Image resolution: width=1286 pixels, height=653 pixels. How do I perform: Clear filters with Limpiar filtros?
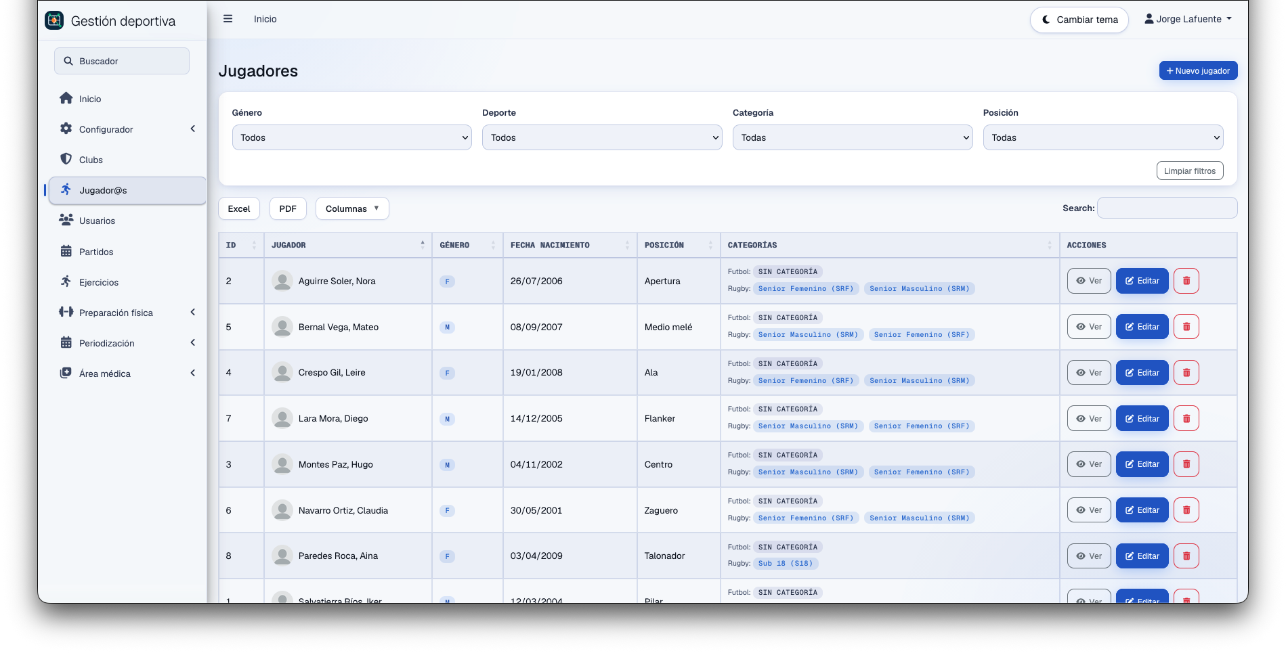tap(1190, 171)
